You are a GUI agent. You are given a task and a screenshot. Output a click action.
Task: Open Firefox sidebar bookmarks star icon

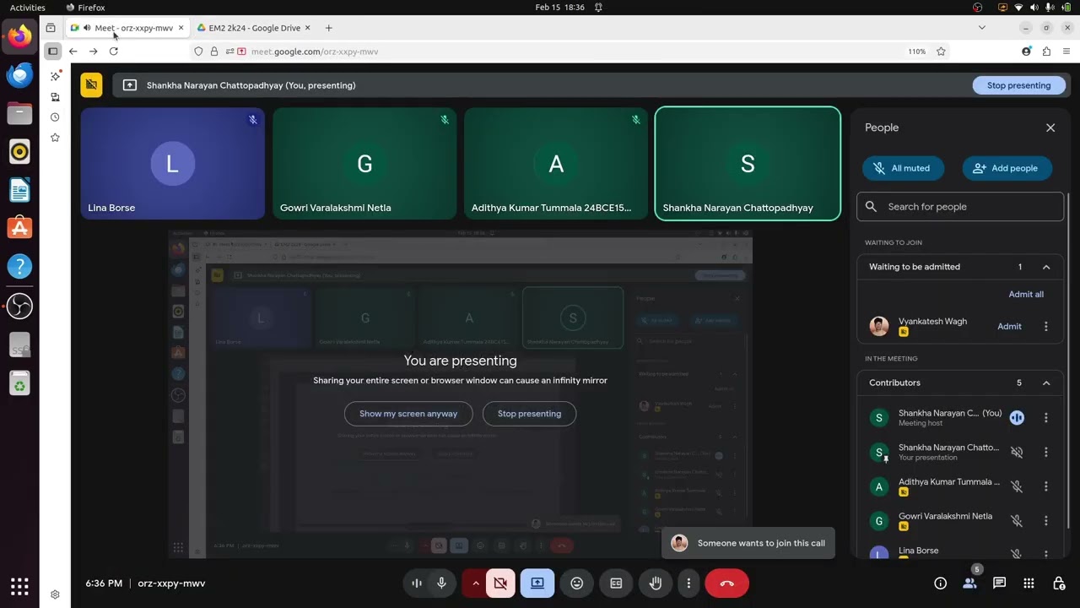coord(55,138)
